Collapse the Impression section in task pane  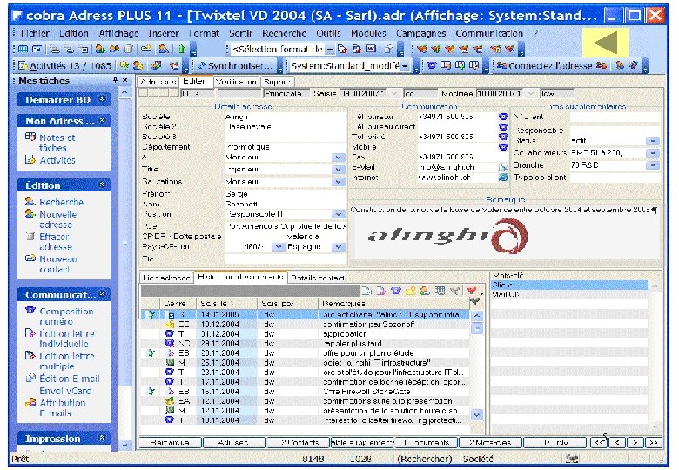tap(102, 438)
